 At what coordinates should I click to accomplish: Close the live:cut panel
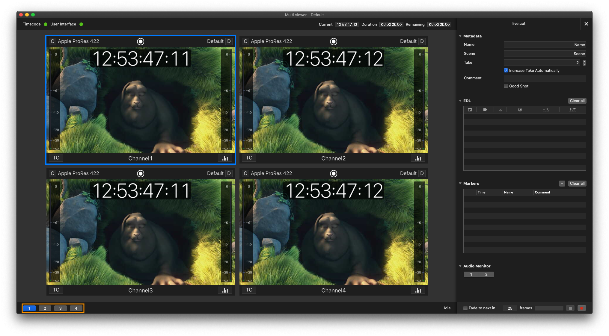pyautogui.click(x=586, y=24)
